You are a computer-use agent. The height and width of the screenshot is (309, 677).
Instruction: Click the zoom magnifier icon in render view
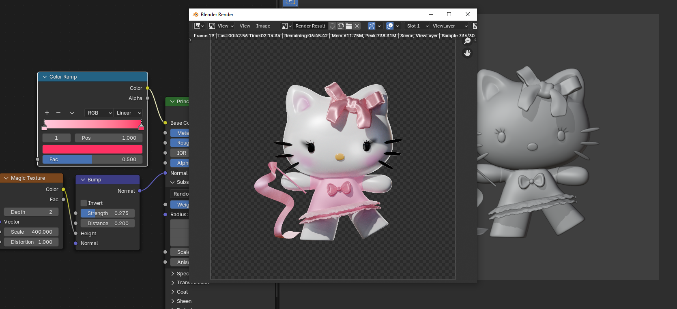tap(467, 41)
